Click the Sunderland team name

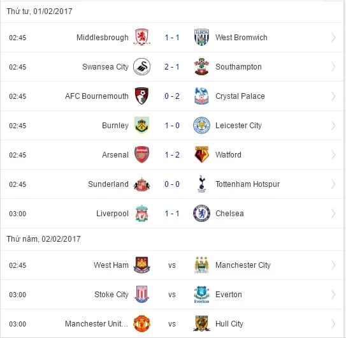pos(108,184)
